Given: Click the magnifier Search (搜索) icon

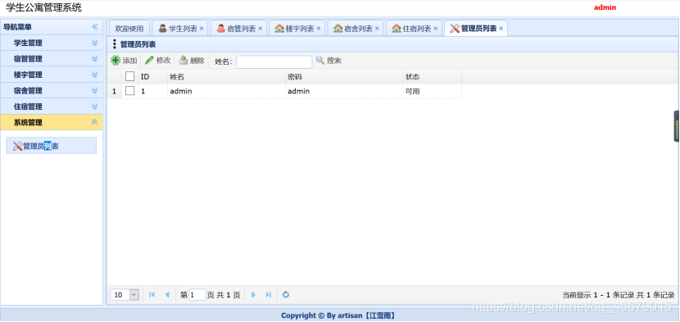Looking at the screenshot, I should click(x=320, y=61).
